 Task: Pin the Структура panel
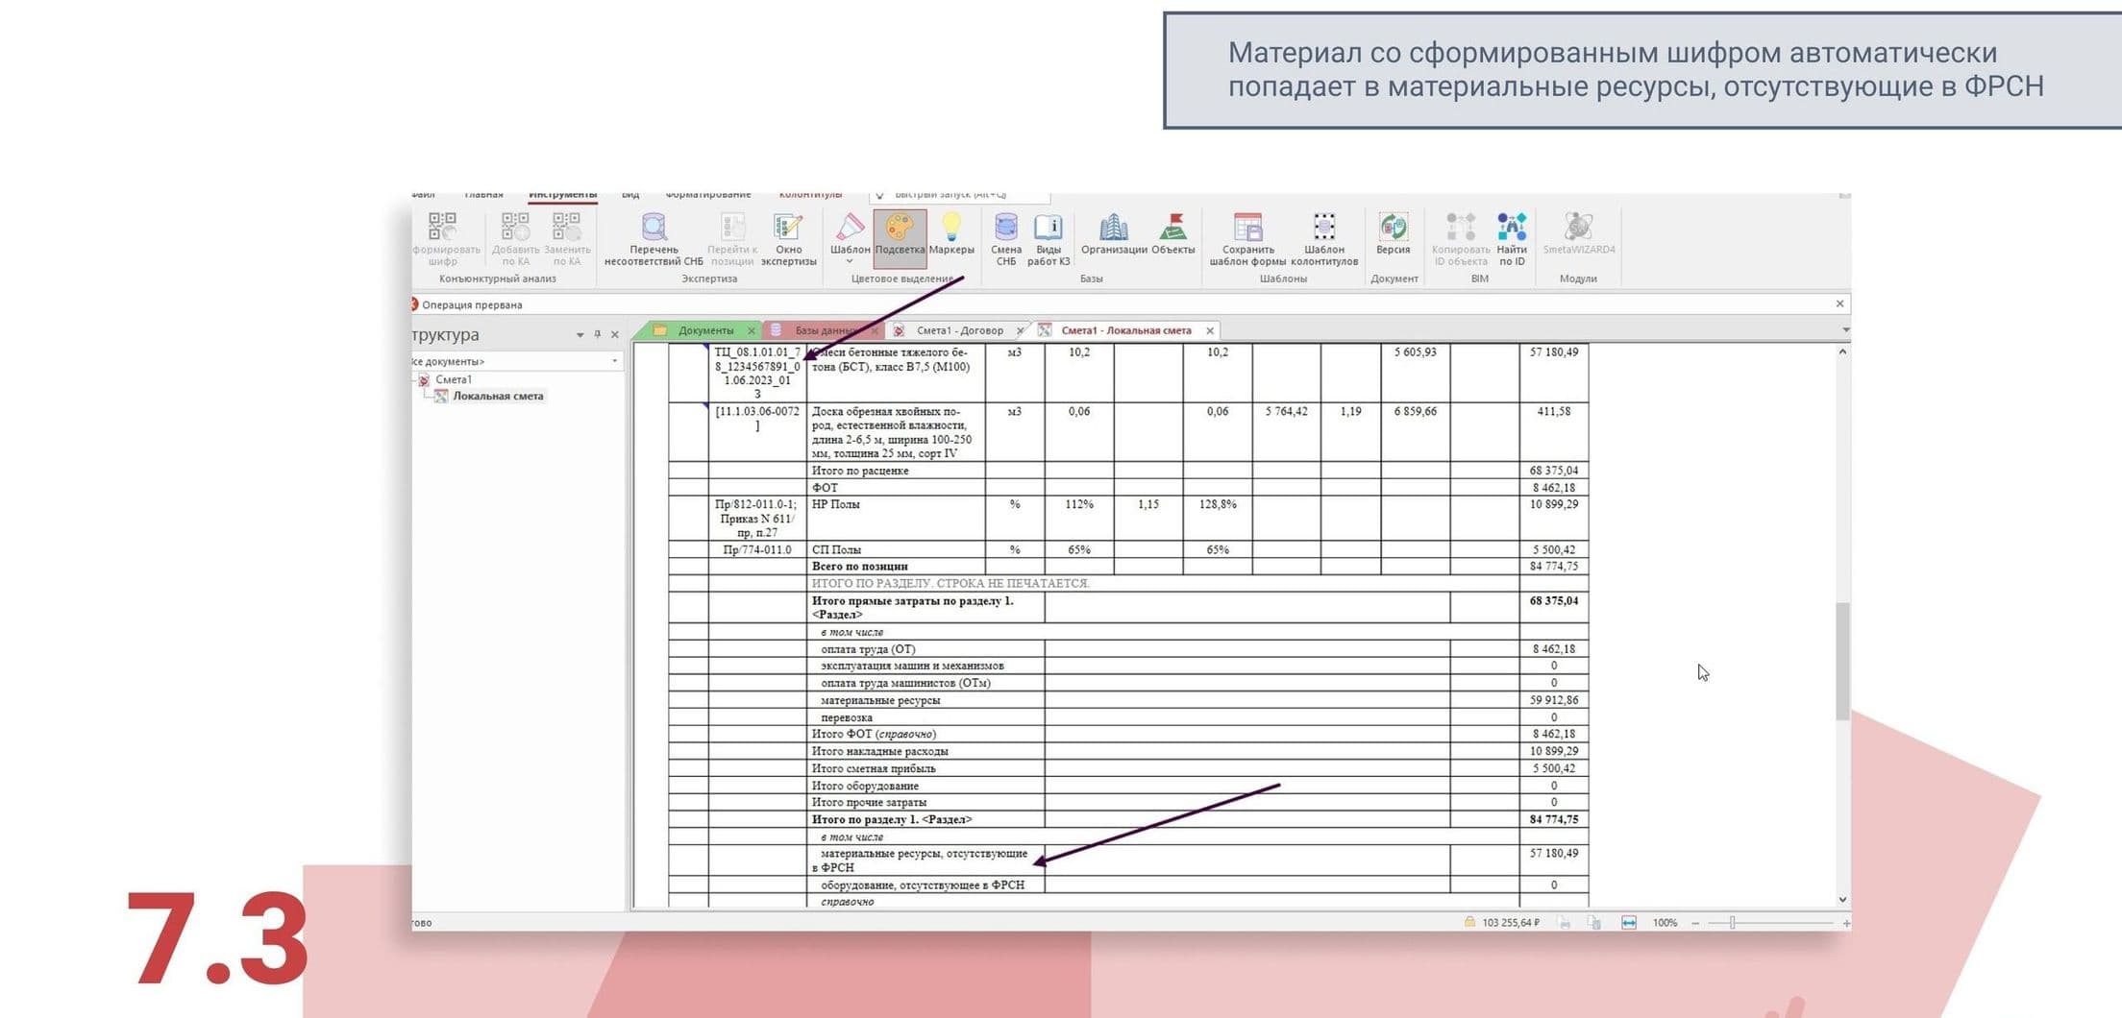pyautogui.click(x=597, y=334)
